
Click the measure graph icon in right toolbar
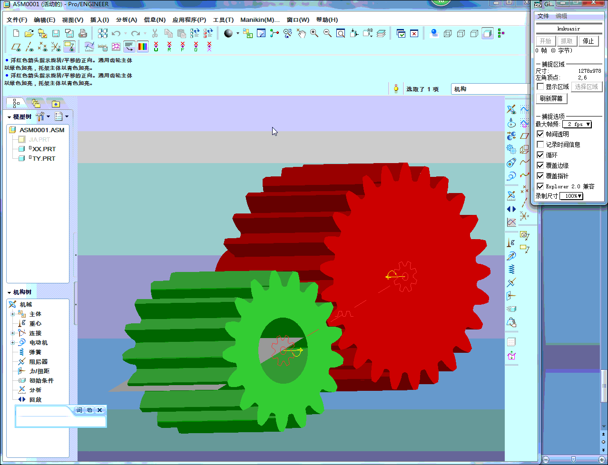tap(511, 222)
